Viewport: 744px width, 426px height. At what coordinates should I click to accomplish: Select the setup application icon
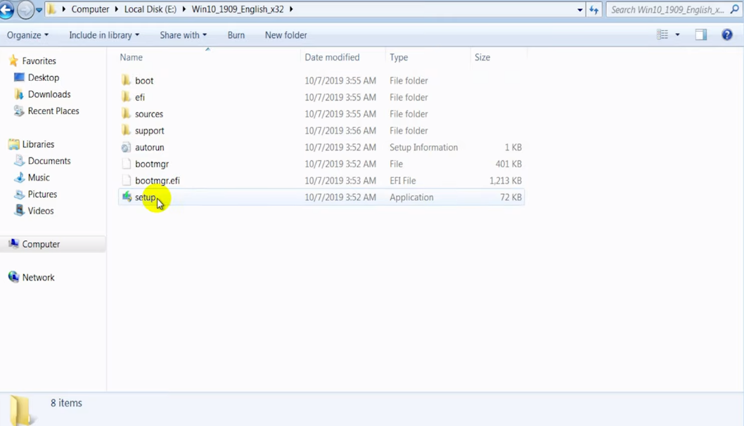pos(127,198)
